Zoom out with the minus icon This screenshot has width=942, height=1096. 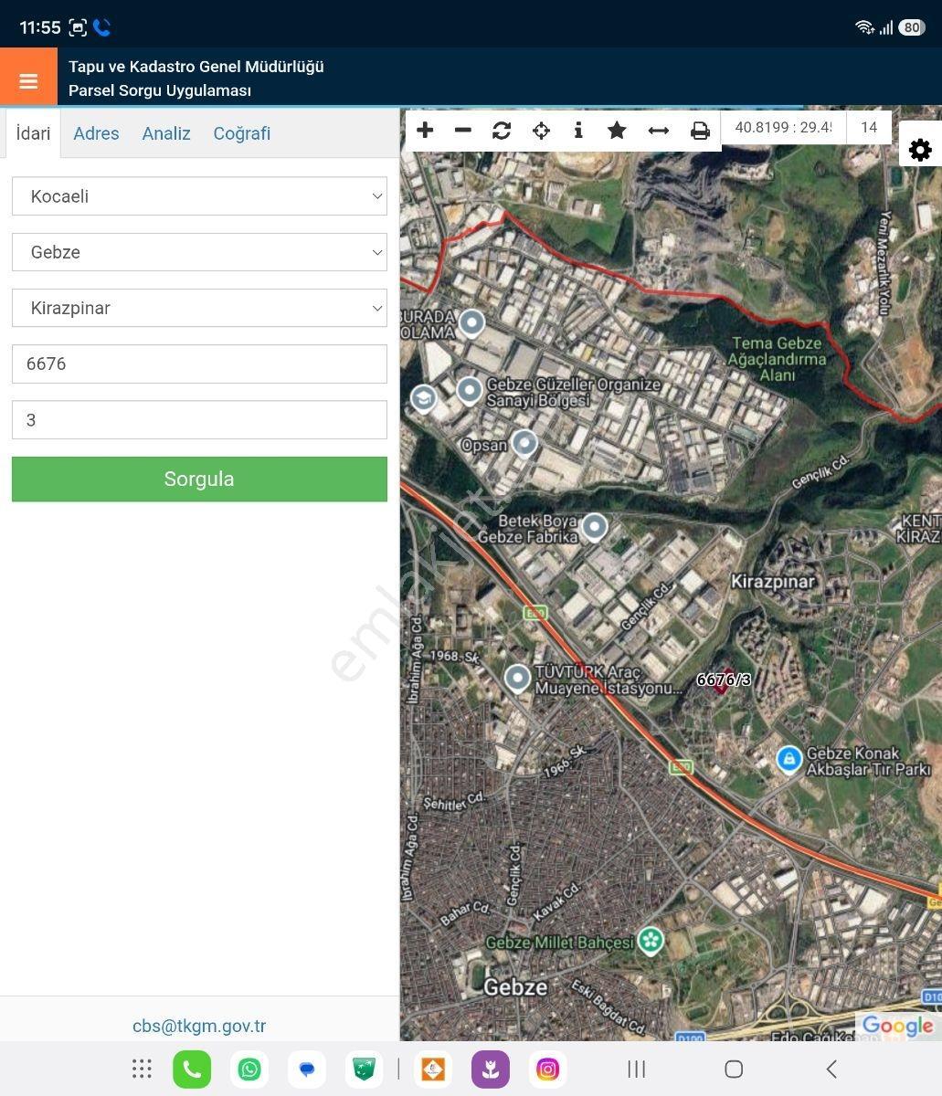[x=463, y=131]
